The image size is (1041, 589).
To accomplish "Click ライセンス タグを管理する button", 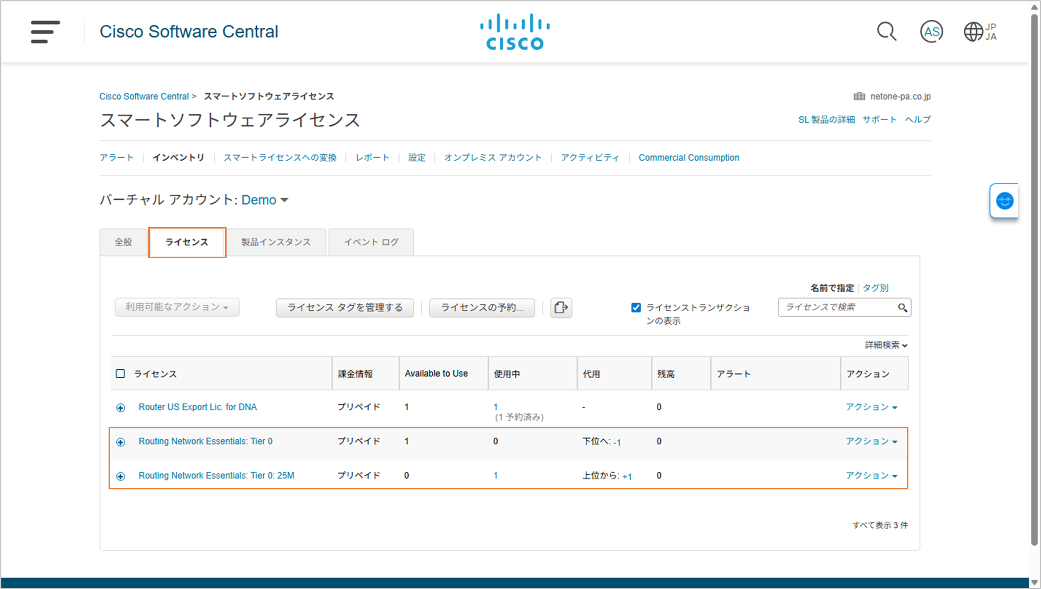I will coord(345,307).
